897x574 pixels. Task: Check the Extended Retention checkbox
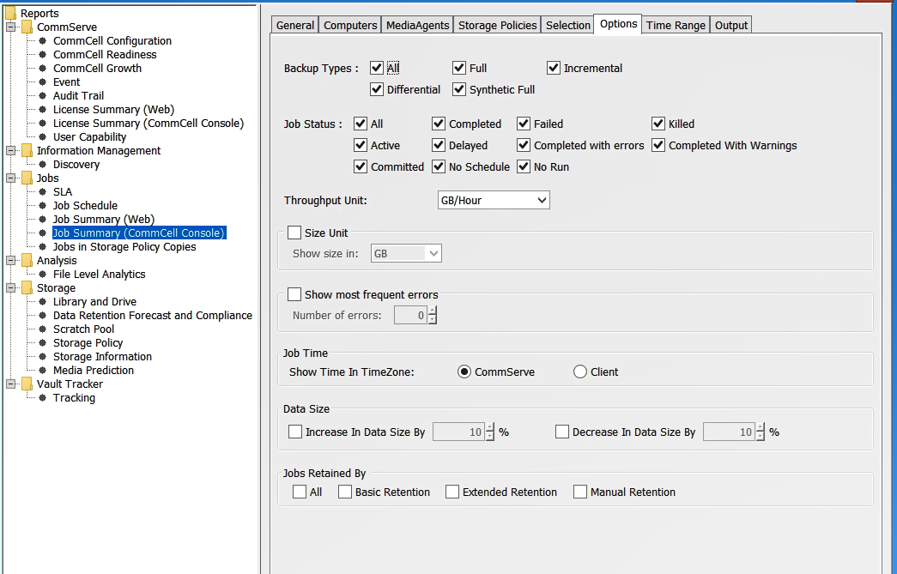pyautogui.click(x=452, y=492)
